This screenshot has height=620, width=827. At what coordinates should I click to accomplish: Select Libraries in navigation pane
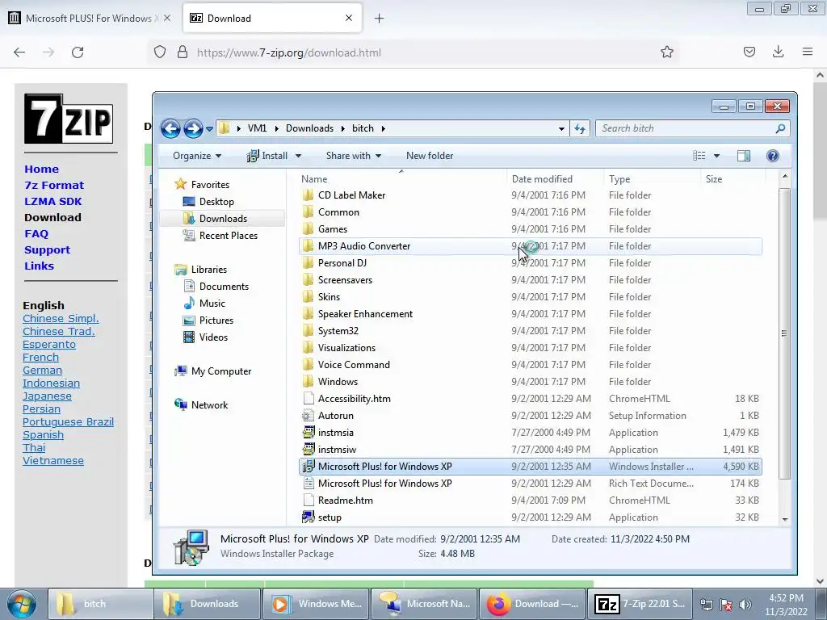(209, 270)
